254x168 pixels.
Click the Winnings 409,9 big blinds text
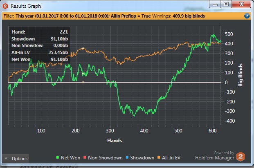coord(178,16)
